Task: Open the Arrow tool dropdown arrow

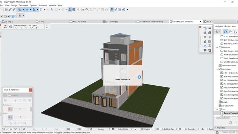Action: (x=23, y=16)
